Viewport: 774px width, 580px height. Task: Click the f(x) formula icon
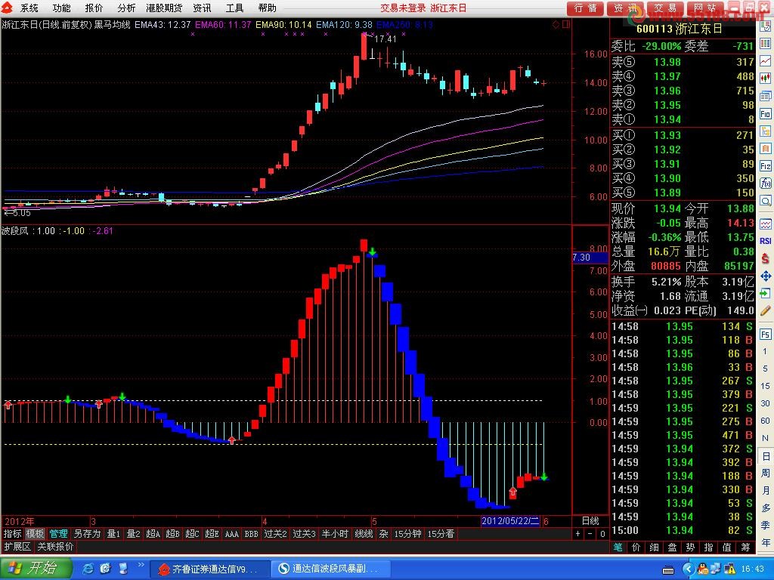pos(766,184)
